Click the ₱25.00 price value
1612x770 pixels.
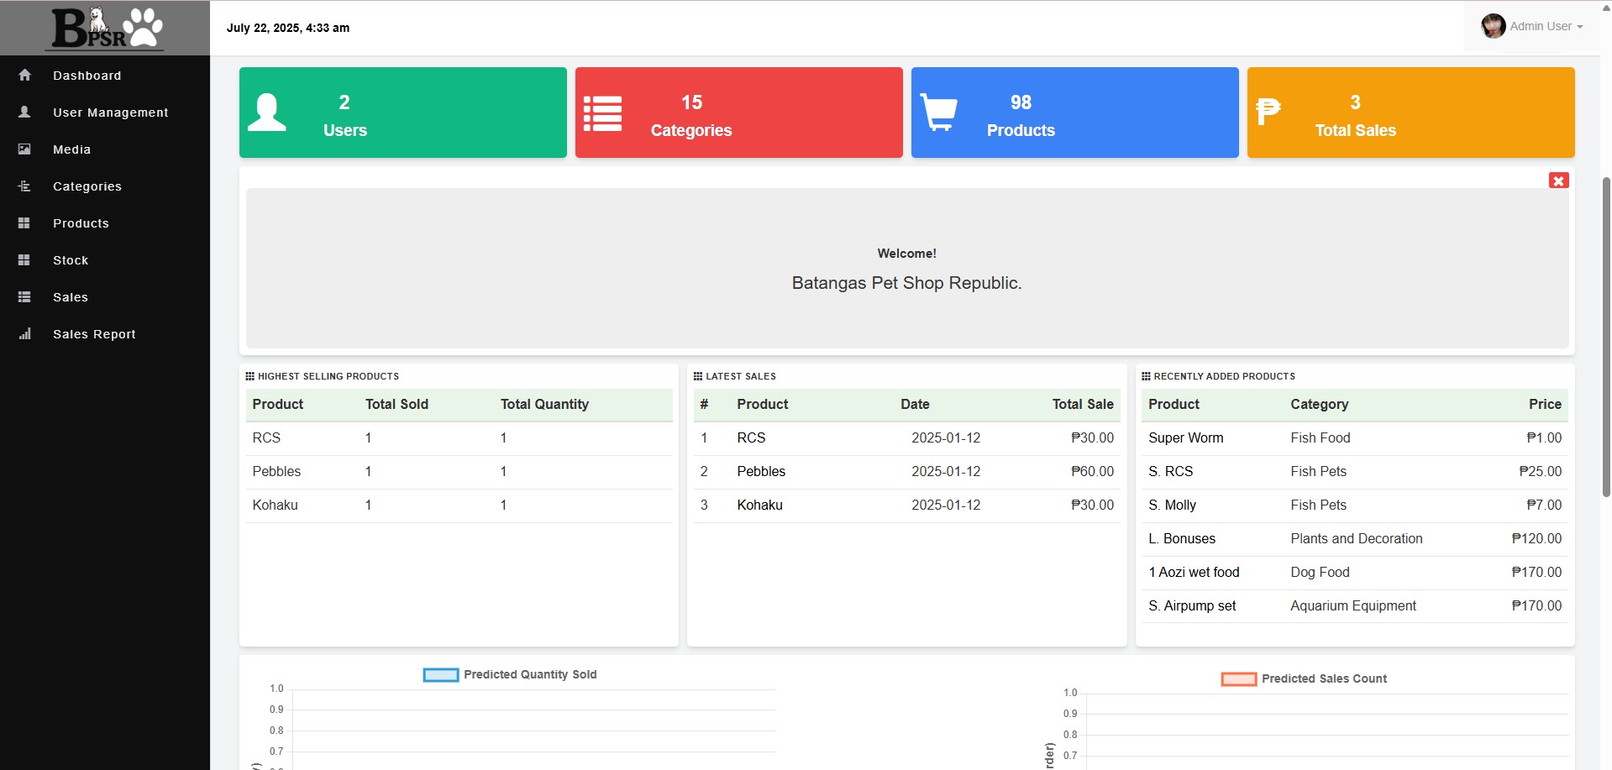[1540, 471]
